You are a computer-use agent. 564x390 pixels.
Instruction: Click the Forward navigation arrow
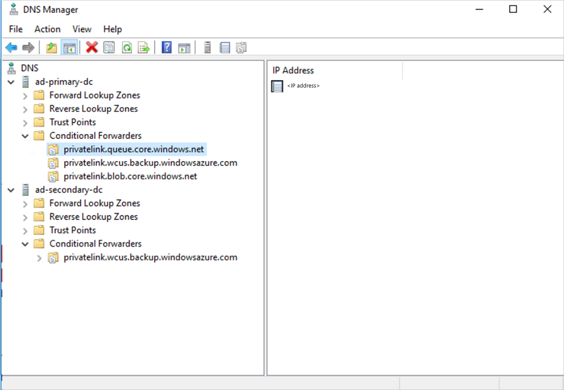[x=28, y=47]
